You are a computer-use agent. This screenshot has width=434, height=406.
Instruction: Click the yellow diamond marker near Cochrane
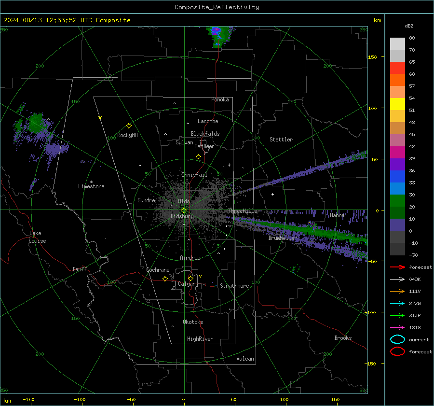[165, 279]
